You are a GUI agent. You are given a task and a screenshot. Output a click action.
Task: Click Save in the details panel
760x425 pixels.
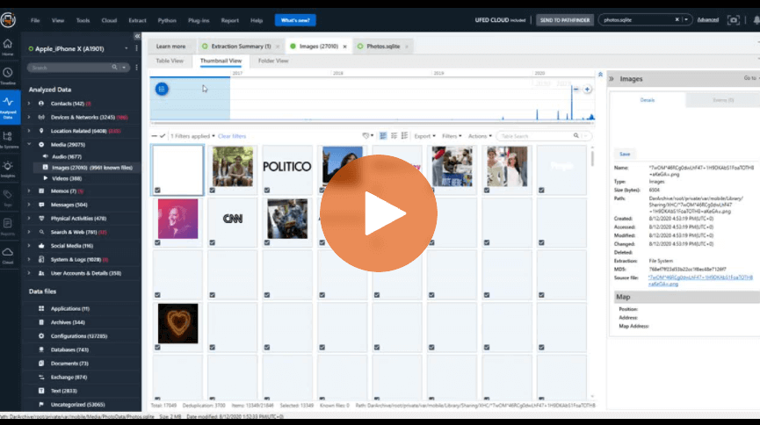[x=625, y=154]
